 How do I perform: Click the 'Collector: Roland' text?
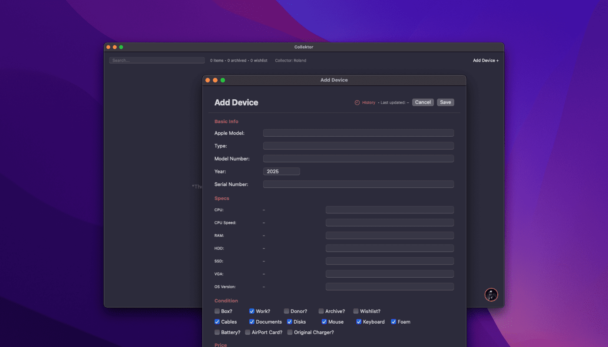click(291, 60)
